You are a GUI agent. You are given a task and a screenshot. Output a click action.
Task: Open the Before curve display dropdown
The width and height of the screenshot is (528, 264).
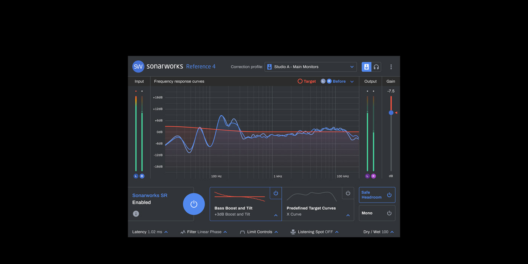[352, 81]
